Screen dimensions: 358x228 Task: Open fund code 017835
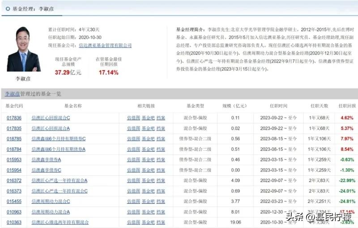coord(14,128)
